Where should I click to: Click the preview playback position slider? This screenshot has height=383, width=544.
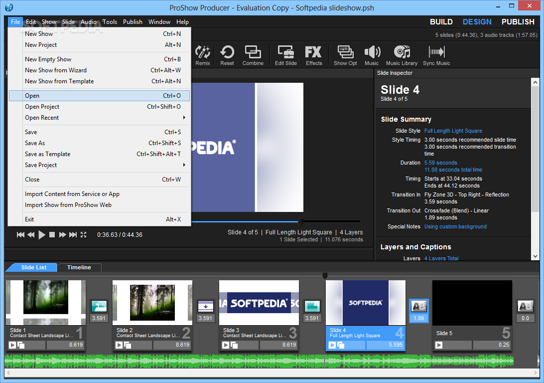coord(300,221)
